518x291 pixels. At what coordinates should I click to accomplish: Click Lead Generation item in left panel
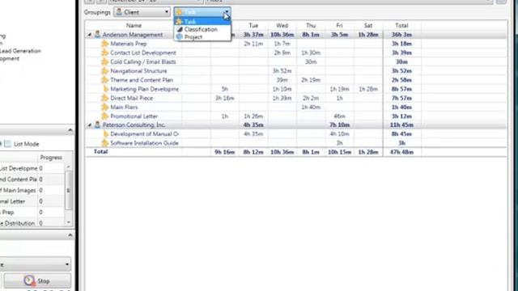pyautogui.click(x=20, y=51)
